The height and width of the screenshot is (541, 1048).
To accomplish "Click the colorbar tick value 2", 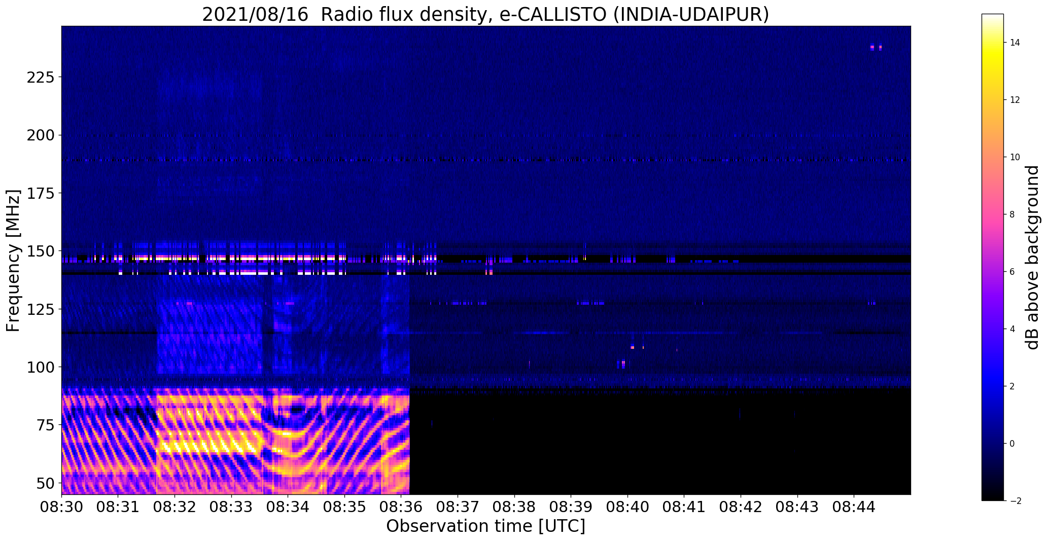I will pos(1012,386).
